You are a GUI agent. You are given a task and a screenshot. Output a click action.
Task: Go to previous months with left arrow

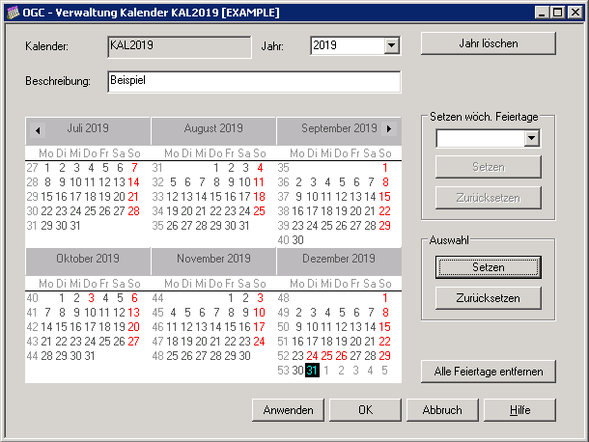pos(38,130)
